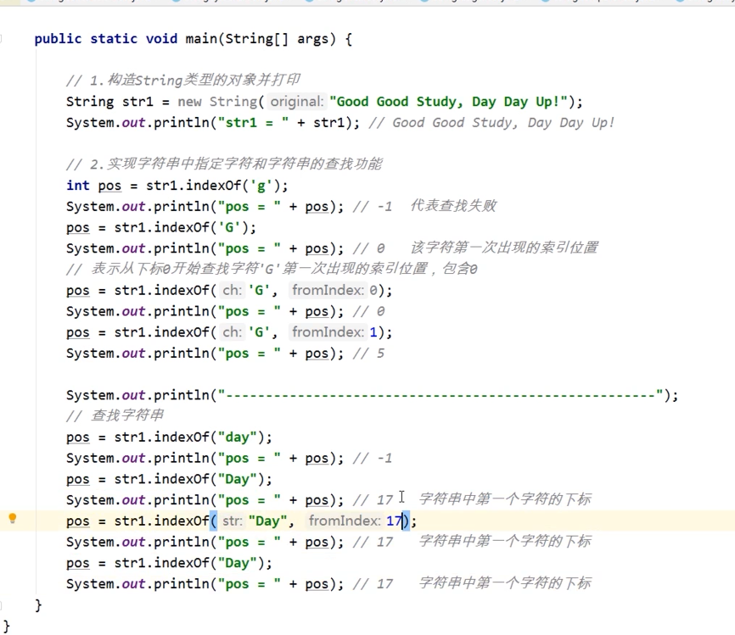Screen dimensions: 735x635
Task: Click the gray comment '// Good Good Study, Day Day Up!'
Action: pyautogui.click(x=491, y=123)
